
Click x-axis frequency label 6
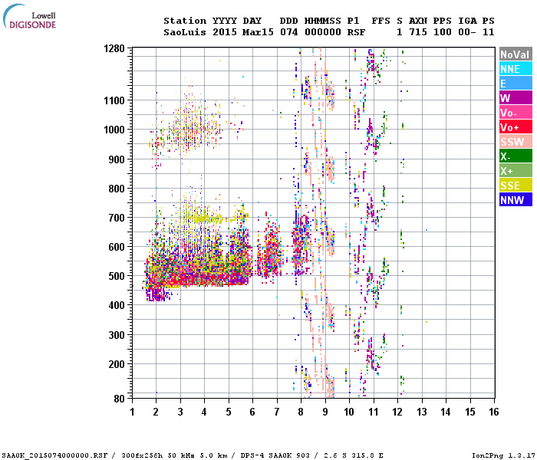pos(252,412)
